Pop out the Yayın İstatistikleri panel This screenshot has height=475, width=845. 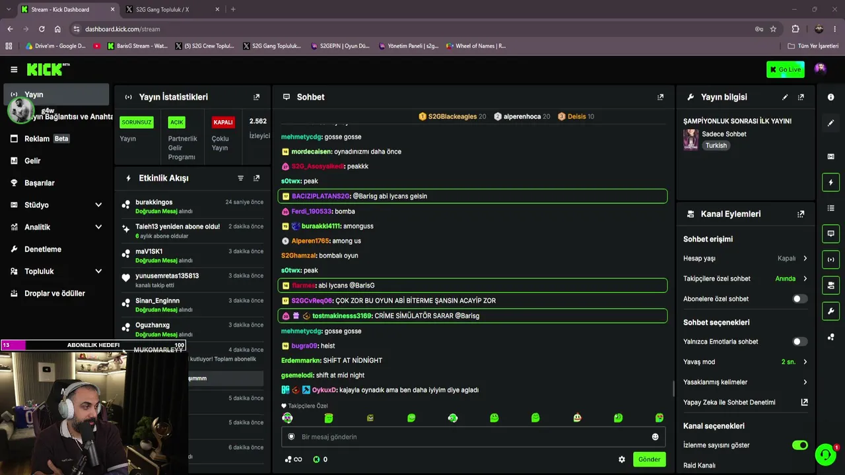click(x=257, y=97)
